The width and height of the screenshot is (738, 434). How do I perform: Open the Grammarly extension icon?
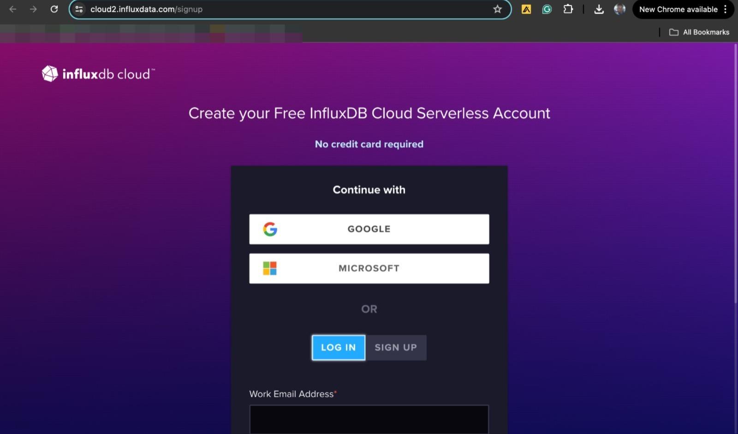547,9
